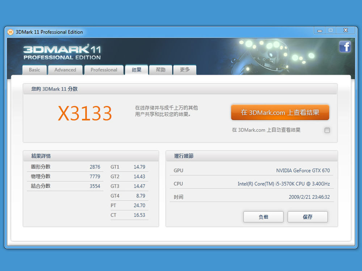
Task: Switch to the Advanced tab
Action: click(65, 70)
